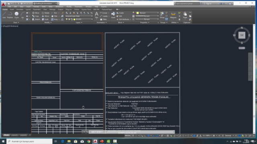Open the Decimal units dropdown in status bar
This screenshot has width=257, height=144.
[229, 136]
